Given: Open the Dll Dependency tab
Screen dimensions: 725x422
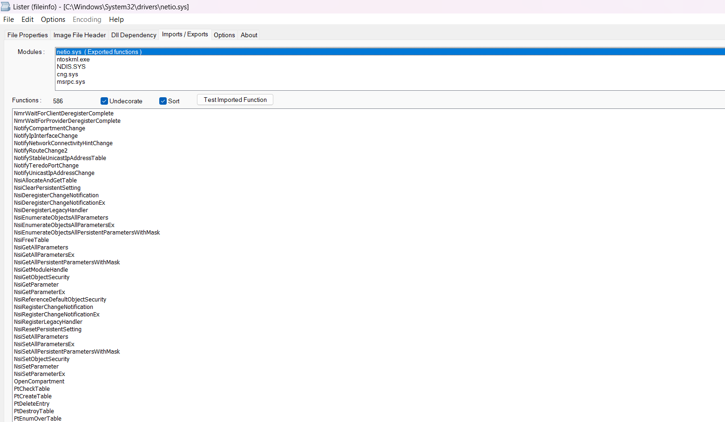Looking at the screenshot, I should coord(134,35).
